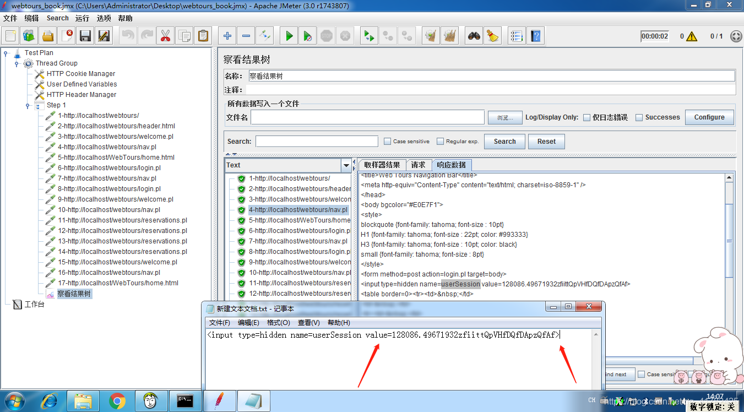
Task: Switch to the 请求 tab
Action: pos(419,165)
